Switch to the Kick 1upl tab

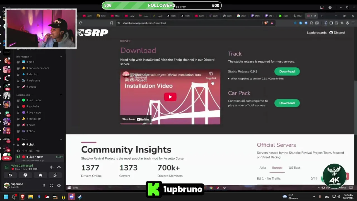[x=284, y=16]
